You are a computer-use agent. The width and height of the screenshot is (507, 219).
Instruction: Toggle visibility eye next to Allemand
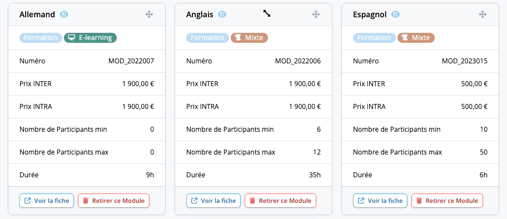(x=64, y=14)
